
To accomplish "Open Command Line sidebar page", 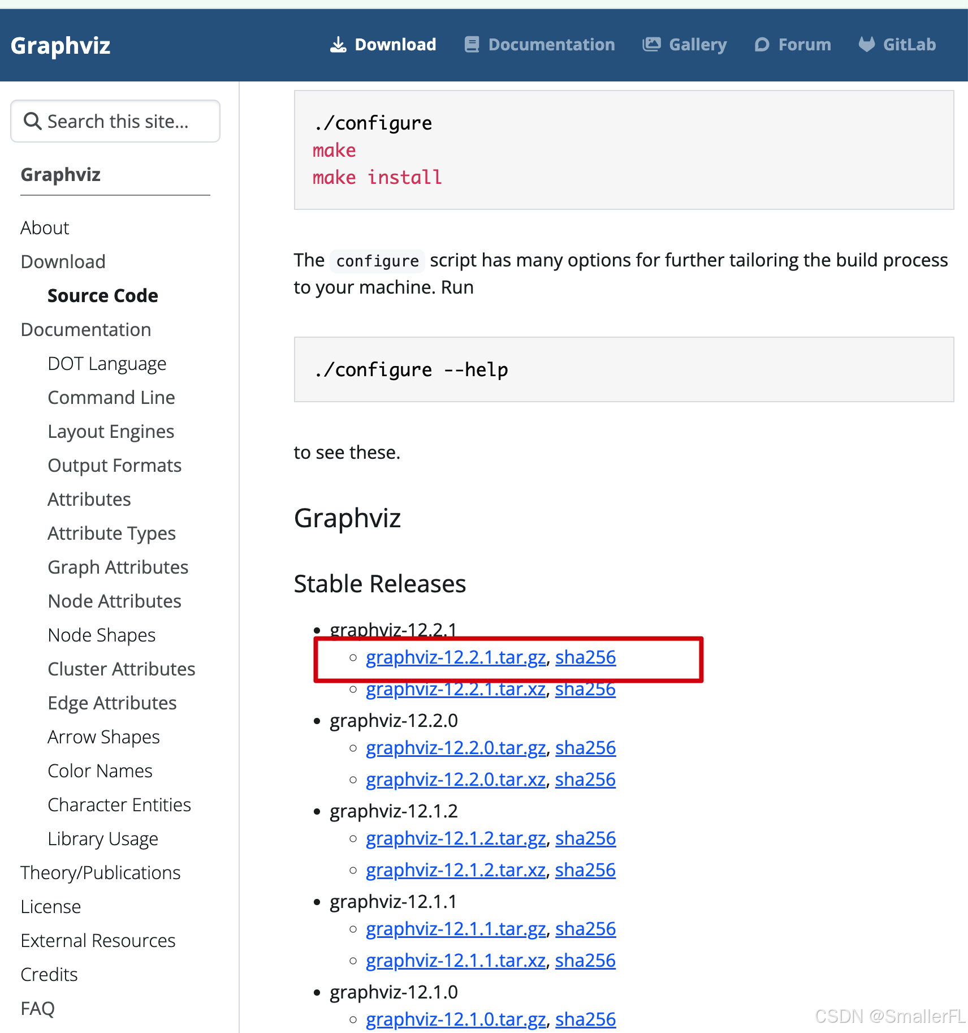I will pos(111,398).
